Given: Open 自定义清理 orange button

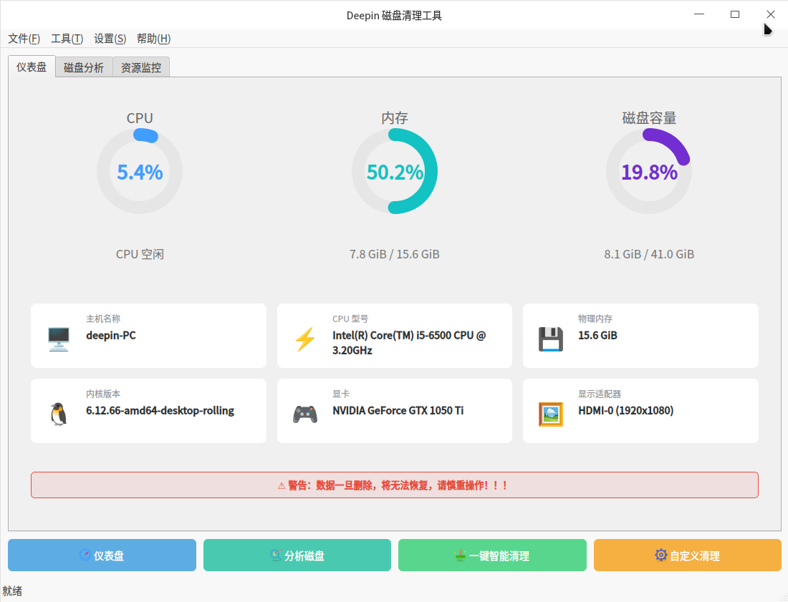Looking at the screenshot, I should (688, 555).
